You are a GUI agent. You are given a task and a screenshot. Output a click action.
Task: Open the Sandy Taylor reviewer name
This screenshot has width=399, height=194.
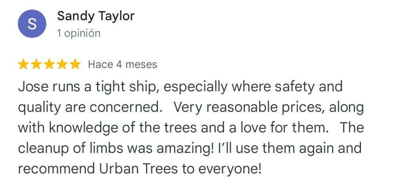click(x=96, y=16)
